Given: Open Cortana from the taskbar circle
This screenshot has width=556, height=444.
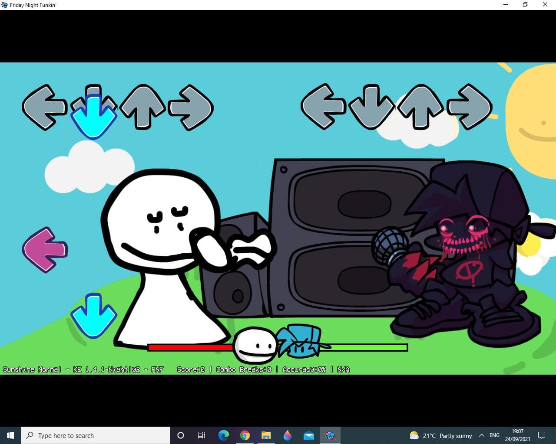Looking at the screenshot, I should (x=181, y=435).
